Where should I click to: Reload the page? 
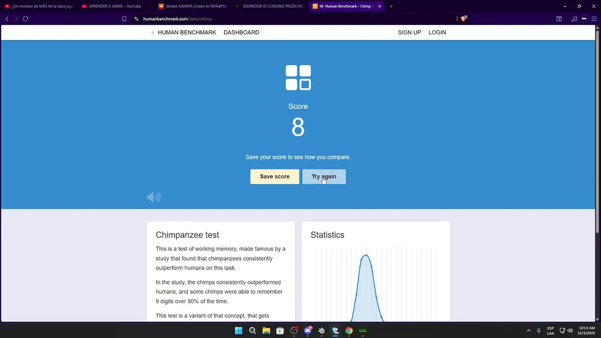pyautogui.click(x=25, y=19)
